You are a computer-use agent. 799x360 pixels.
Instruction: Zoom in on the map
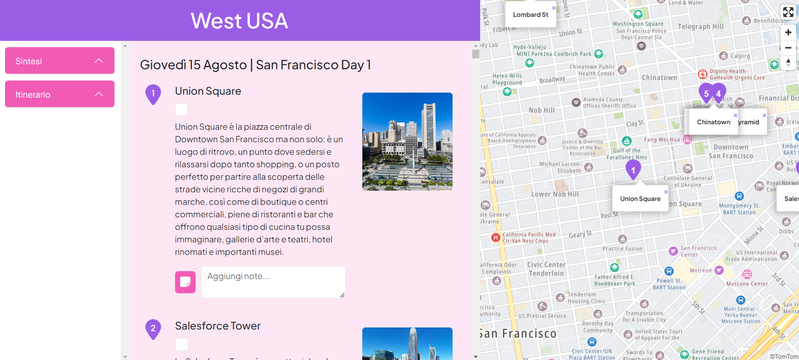click(x=788, y=32)
